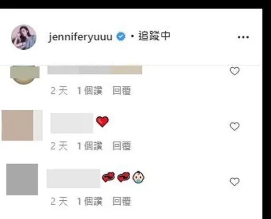Open the 2天 timestamp of the baby emoji comment

[x=59, y=201]
